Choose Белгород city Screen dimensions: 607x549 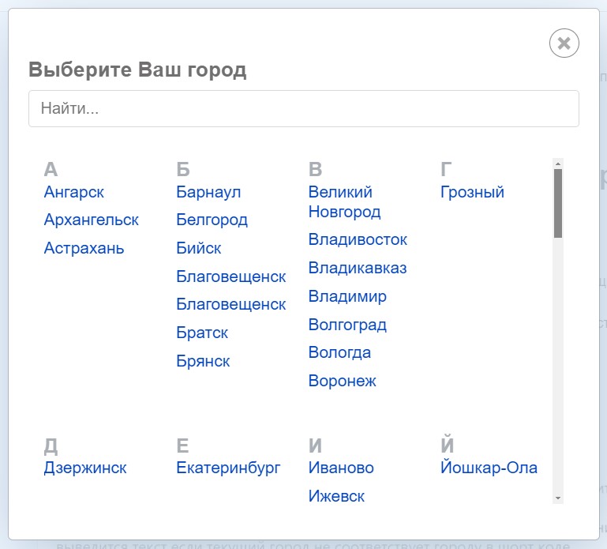click(x=212, y=220)
